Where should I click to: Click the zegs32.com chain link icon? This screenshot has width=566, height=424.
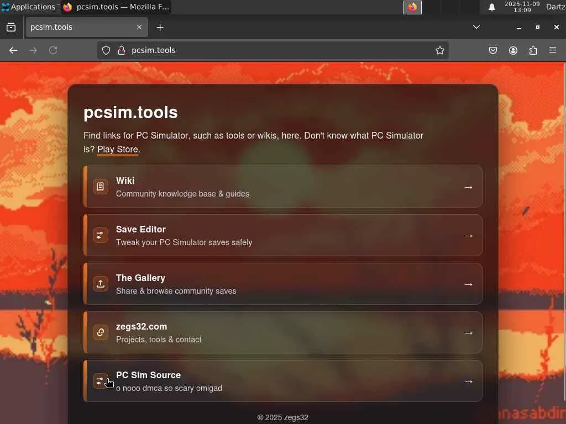tap(101, 332)
